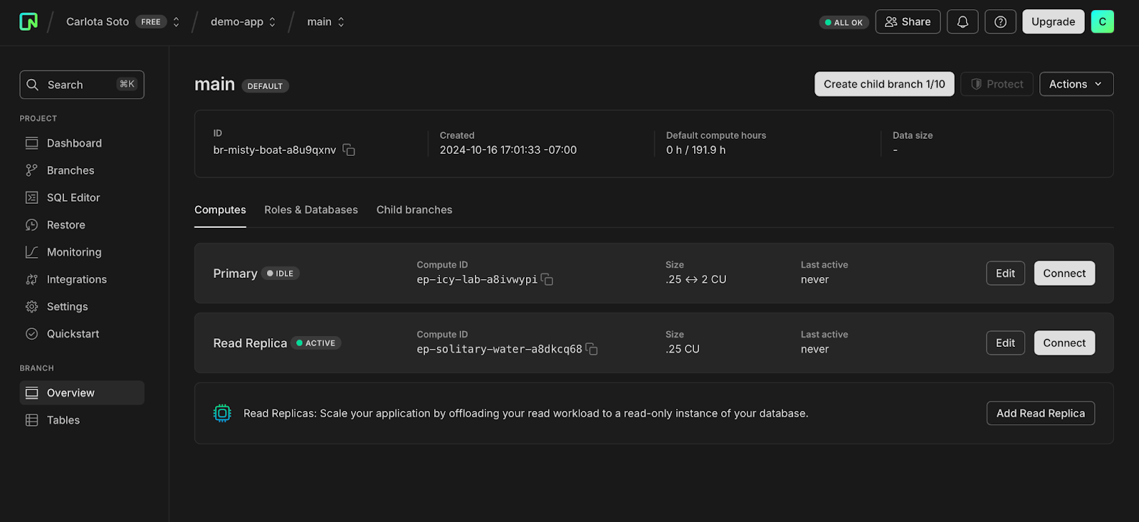
Task: Copy compute ID ep-icy-lab-a8ivwypi
Action: click(x=547, y=280)
